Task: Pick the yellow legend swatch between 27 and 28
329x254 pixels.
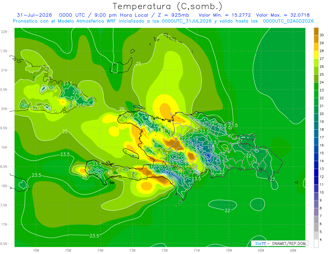Action: tap(316, 55)
